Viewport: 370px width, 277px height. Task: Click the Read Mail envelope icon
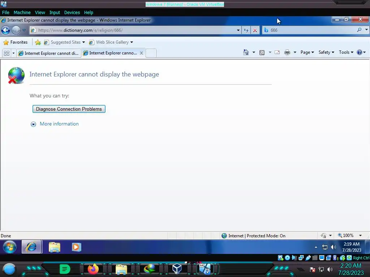pos(277,52)
